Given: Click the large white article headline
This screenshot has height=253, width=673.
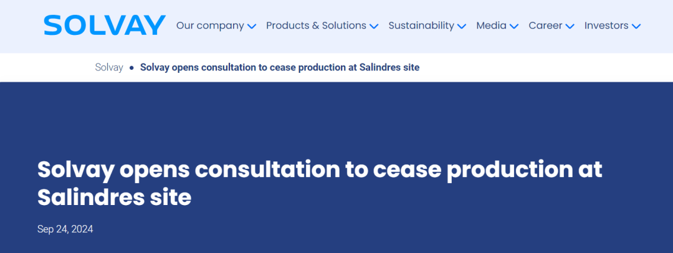Looking at the screenshot, I should (320, 184).
